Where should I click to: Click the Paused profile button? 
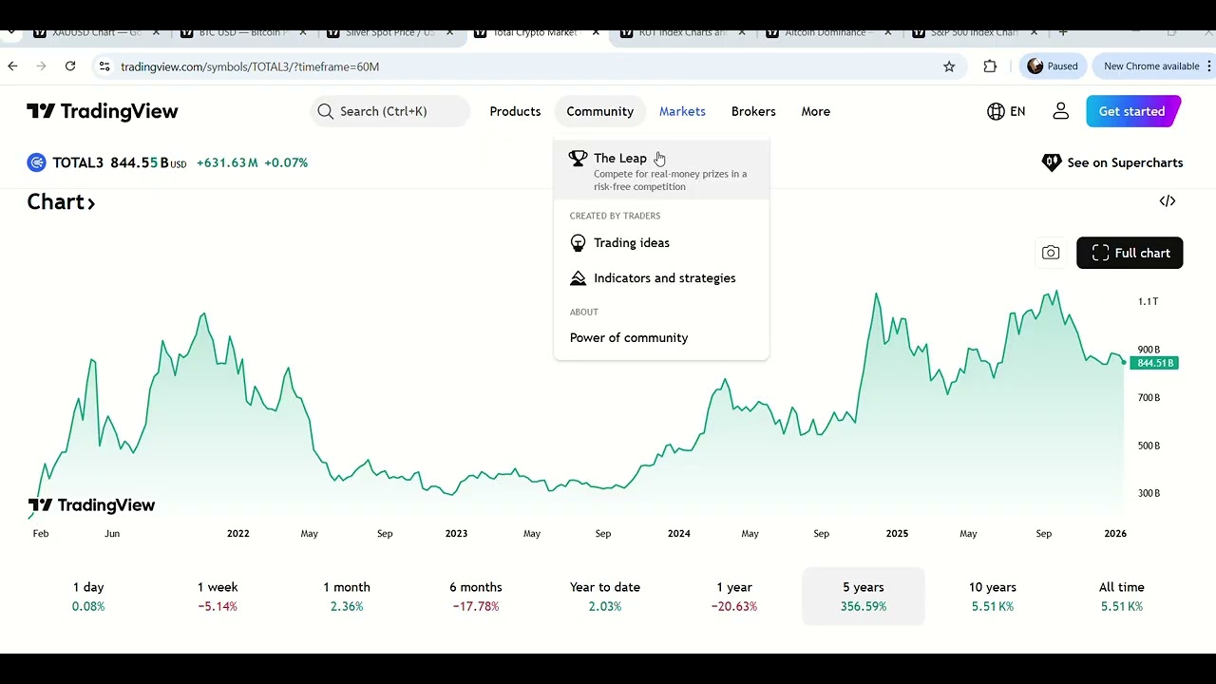(x=1053, y=66)
